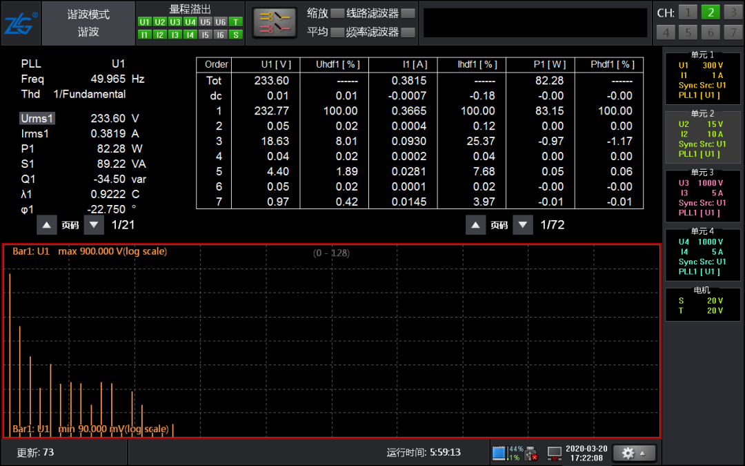Screen dimensions: 745x466
Task: Select channel 3 button
Action: pos(733,12)
